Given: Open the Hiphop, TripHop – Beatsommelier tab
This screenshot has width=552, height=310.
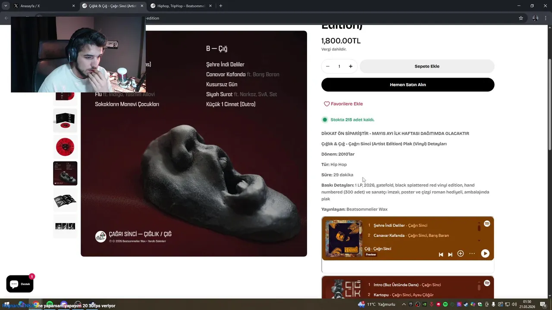Looking at the screenshot, I should [x=181, y=6].
